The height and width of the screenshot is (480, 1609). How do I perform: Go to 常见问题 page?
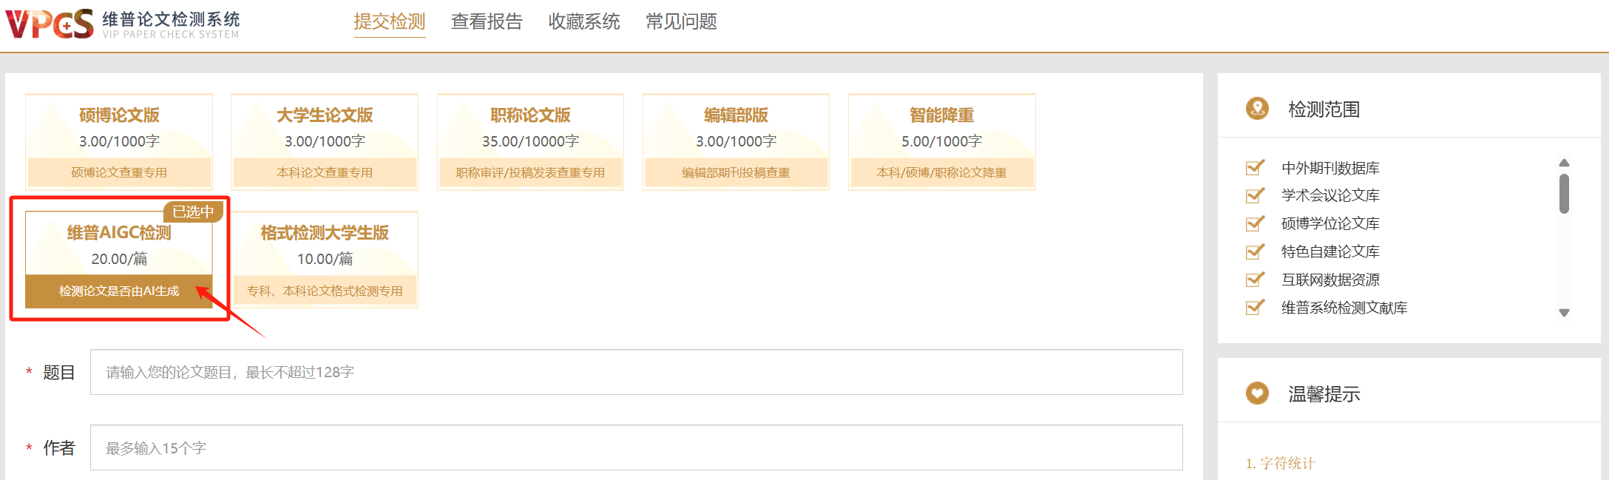click(x=681, y=21)
